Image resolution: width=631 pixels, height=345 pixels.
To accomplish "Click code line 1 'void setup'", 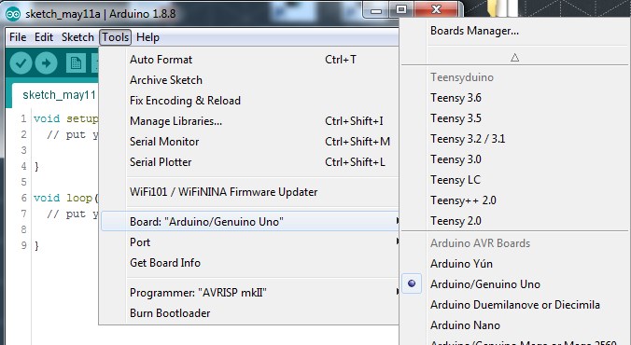I will tap(65, 118).
